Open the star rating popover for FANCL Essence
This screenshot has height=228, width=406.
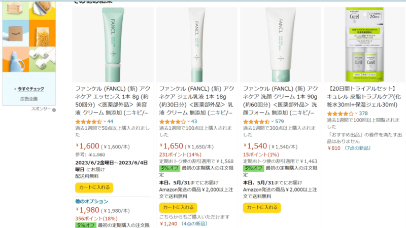coord(88,122)
